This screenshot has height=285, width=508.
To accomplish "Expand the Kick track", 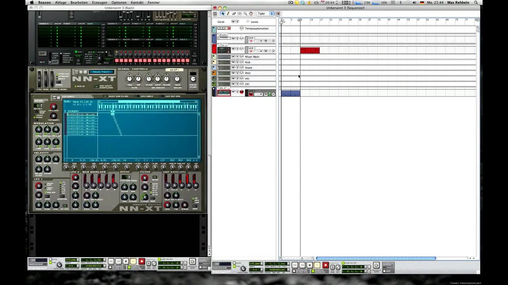I will tap(214, 62).
